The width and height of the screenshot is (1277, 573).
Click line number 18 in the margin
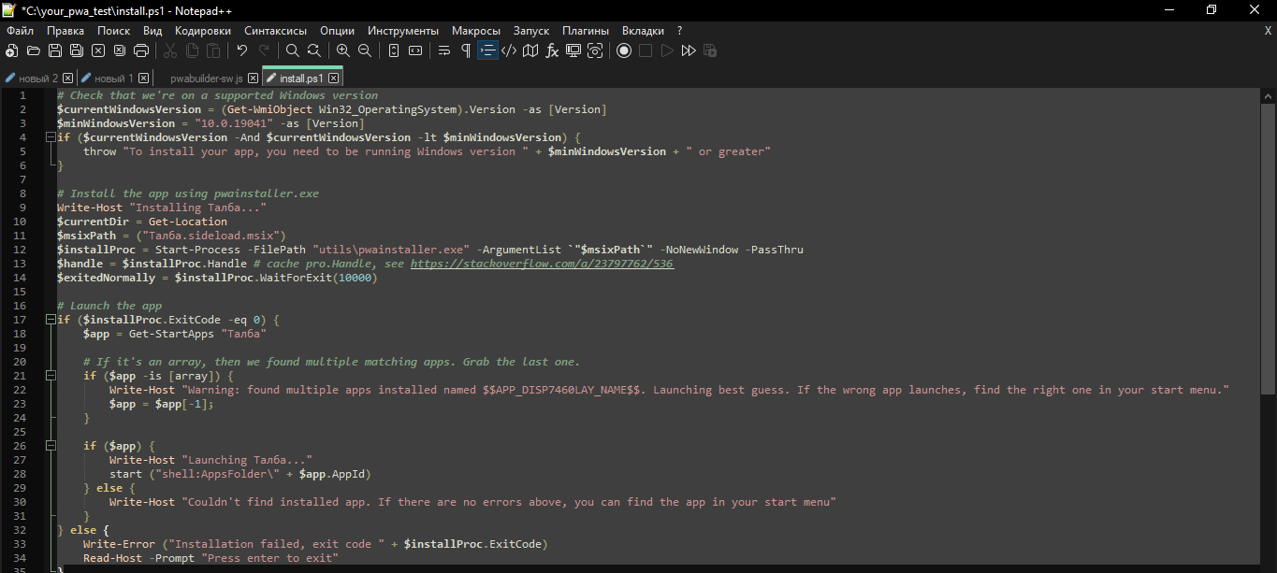click(x=21, y=334)
